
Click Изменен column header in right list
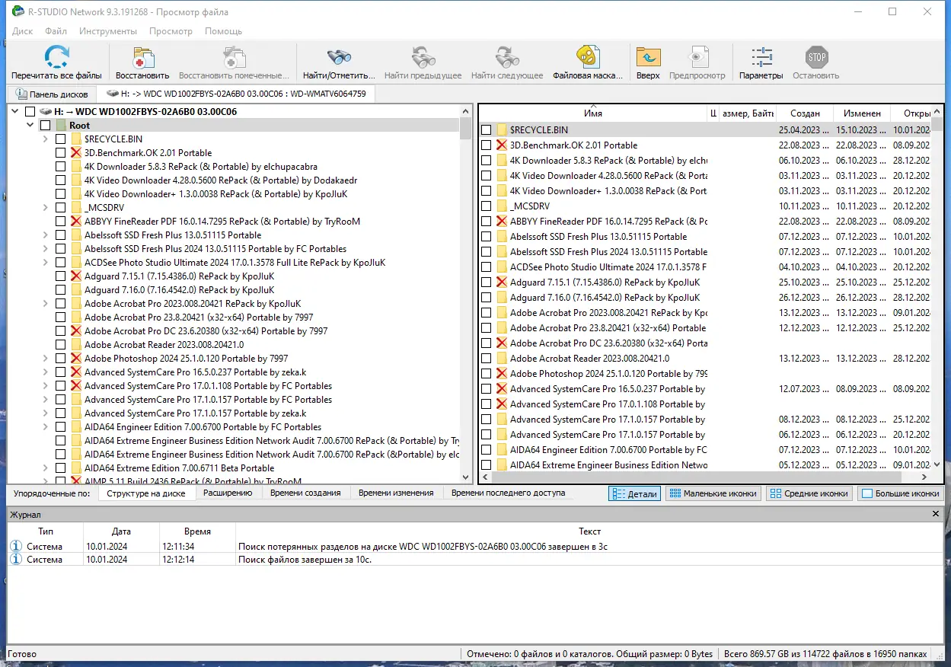tap(862, 113)
